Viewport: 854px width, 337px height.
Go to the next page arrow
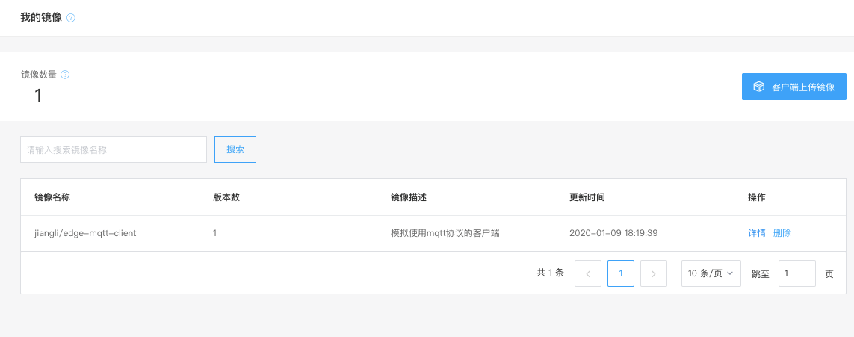(x=654, y=273)
